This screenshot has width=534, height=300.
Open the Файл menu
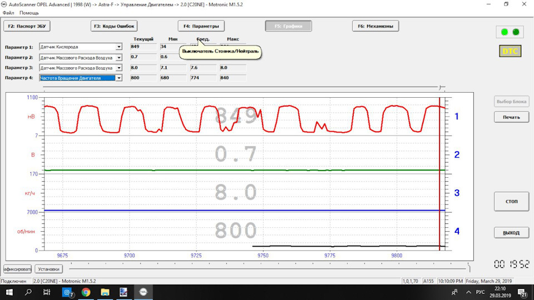(8, 13)
